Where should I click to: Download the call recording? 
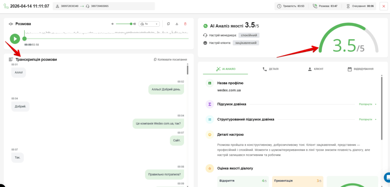point(177,24)
